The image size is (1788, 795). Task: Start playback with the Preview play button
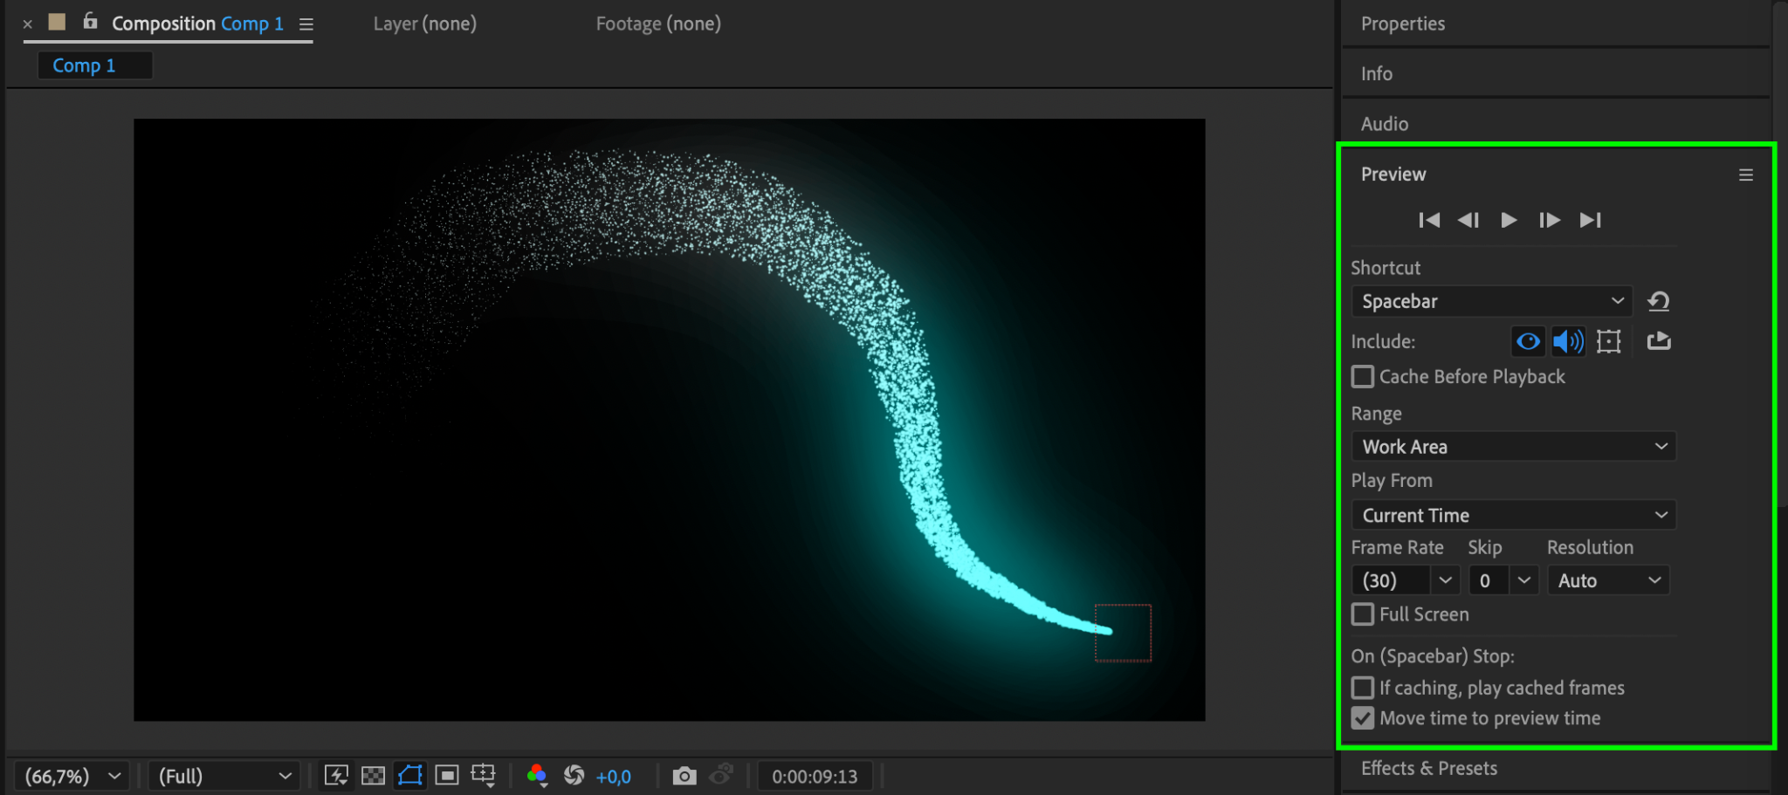coord(1509,220)
